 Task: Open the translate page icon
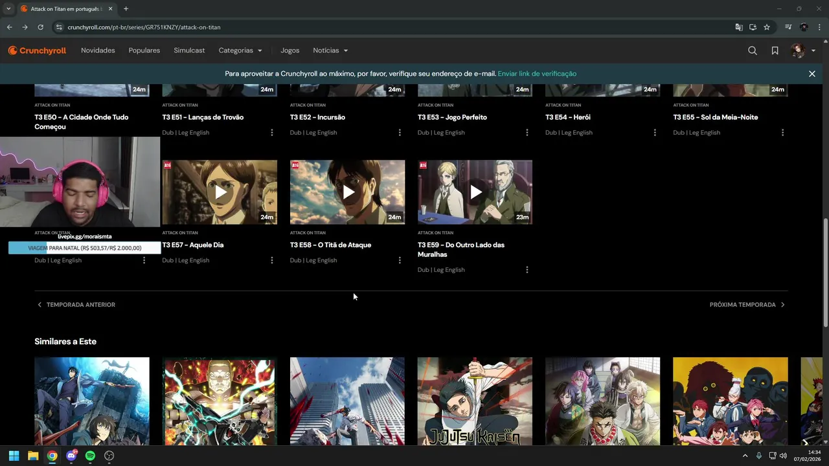[739, 27]
